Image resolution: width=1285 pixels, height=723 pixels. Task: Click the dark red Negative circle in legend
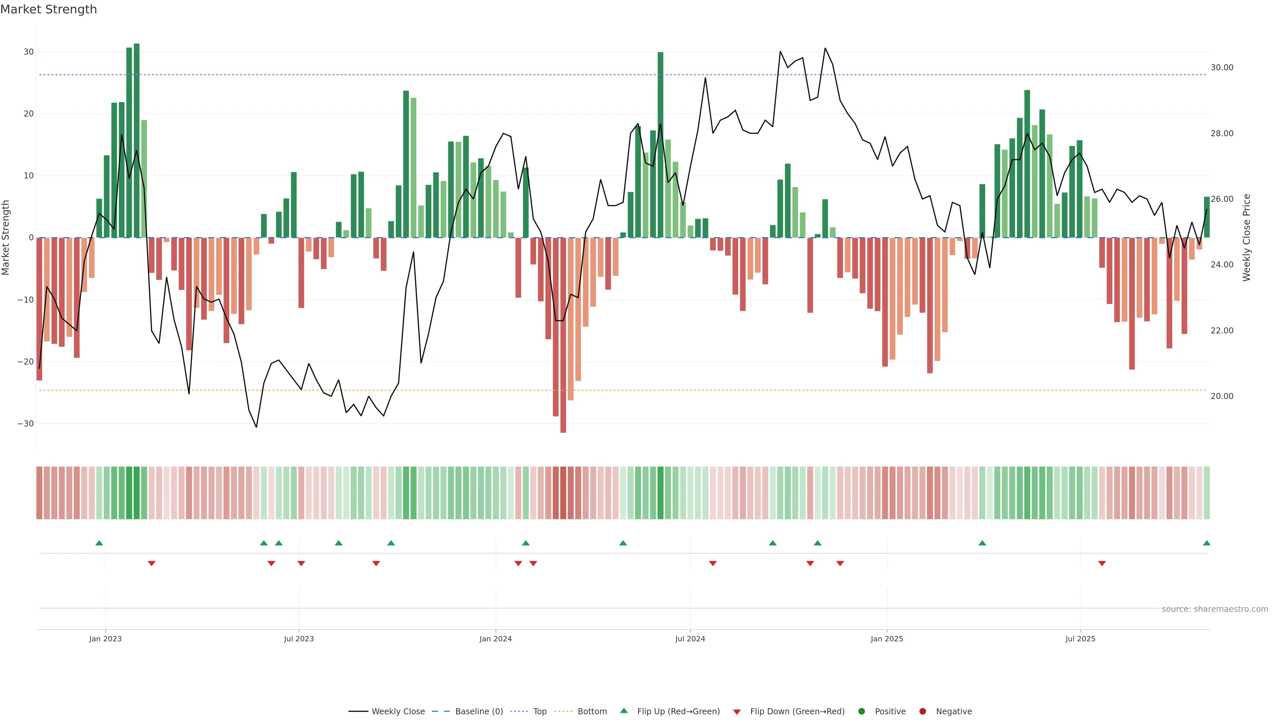tap(922, 712)
